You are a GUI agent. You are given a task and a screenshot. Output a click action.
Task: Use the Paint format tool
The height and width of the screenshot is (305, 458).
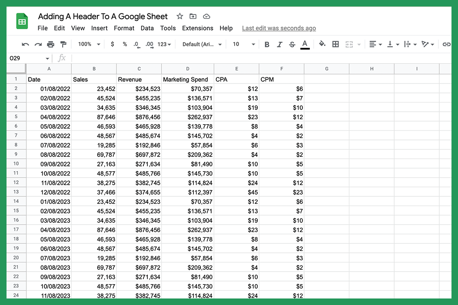tap(64, 44)
